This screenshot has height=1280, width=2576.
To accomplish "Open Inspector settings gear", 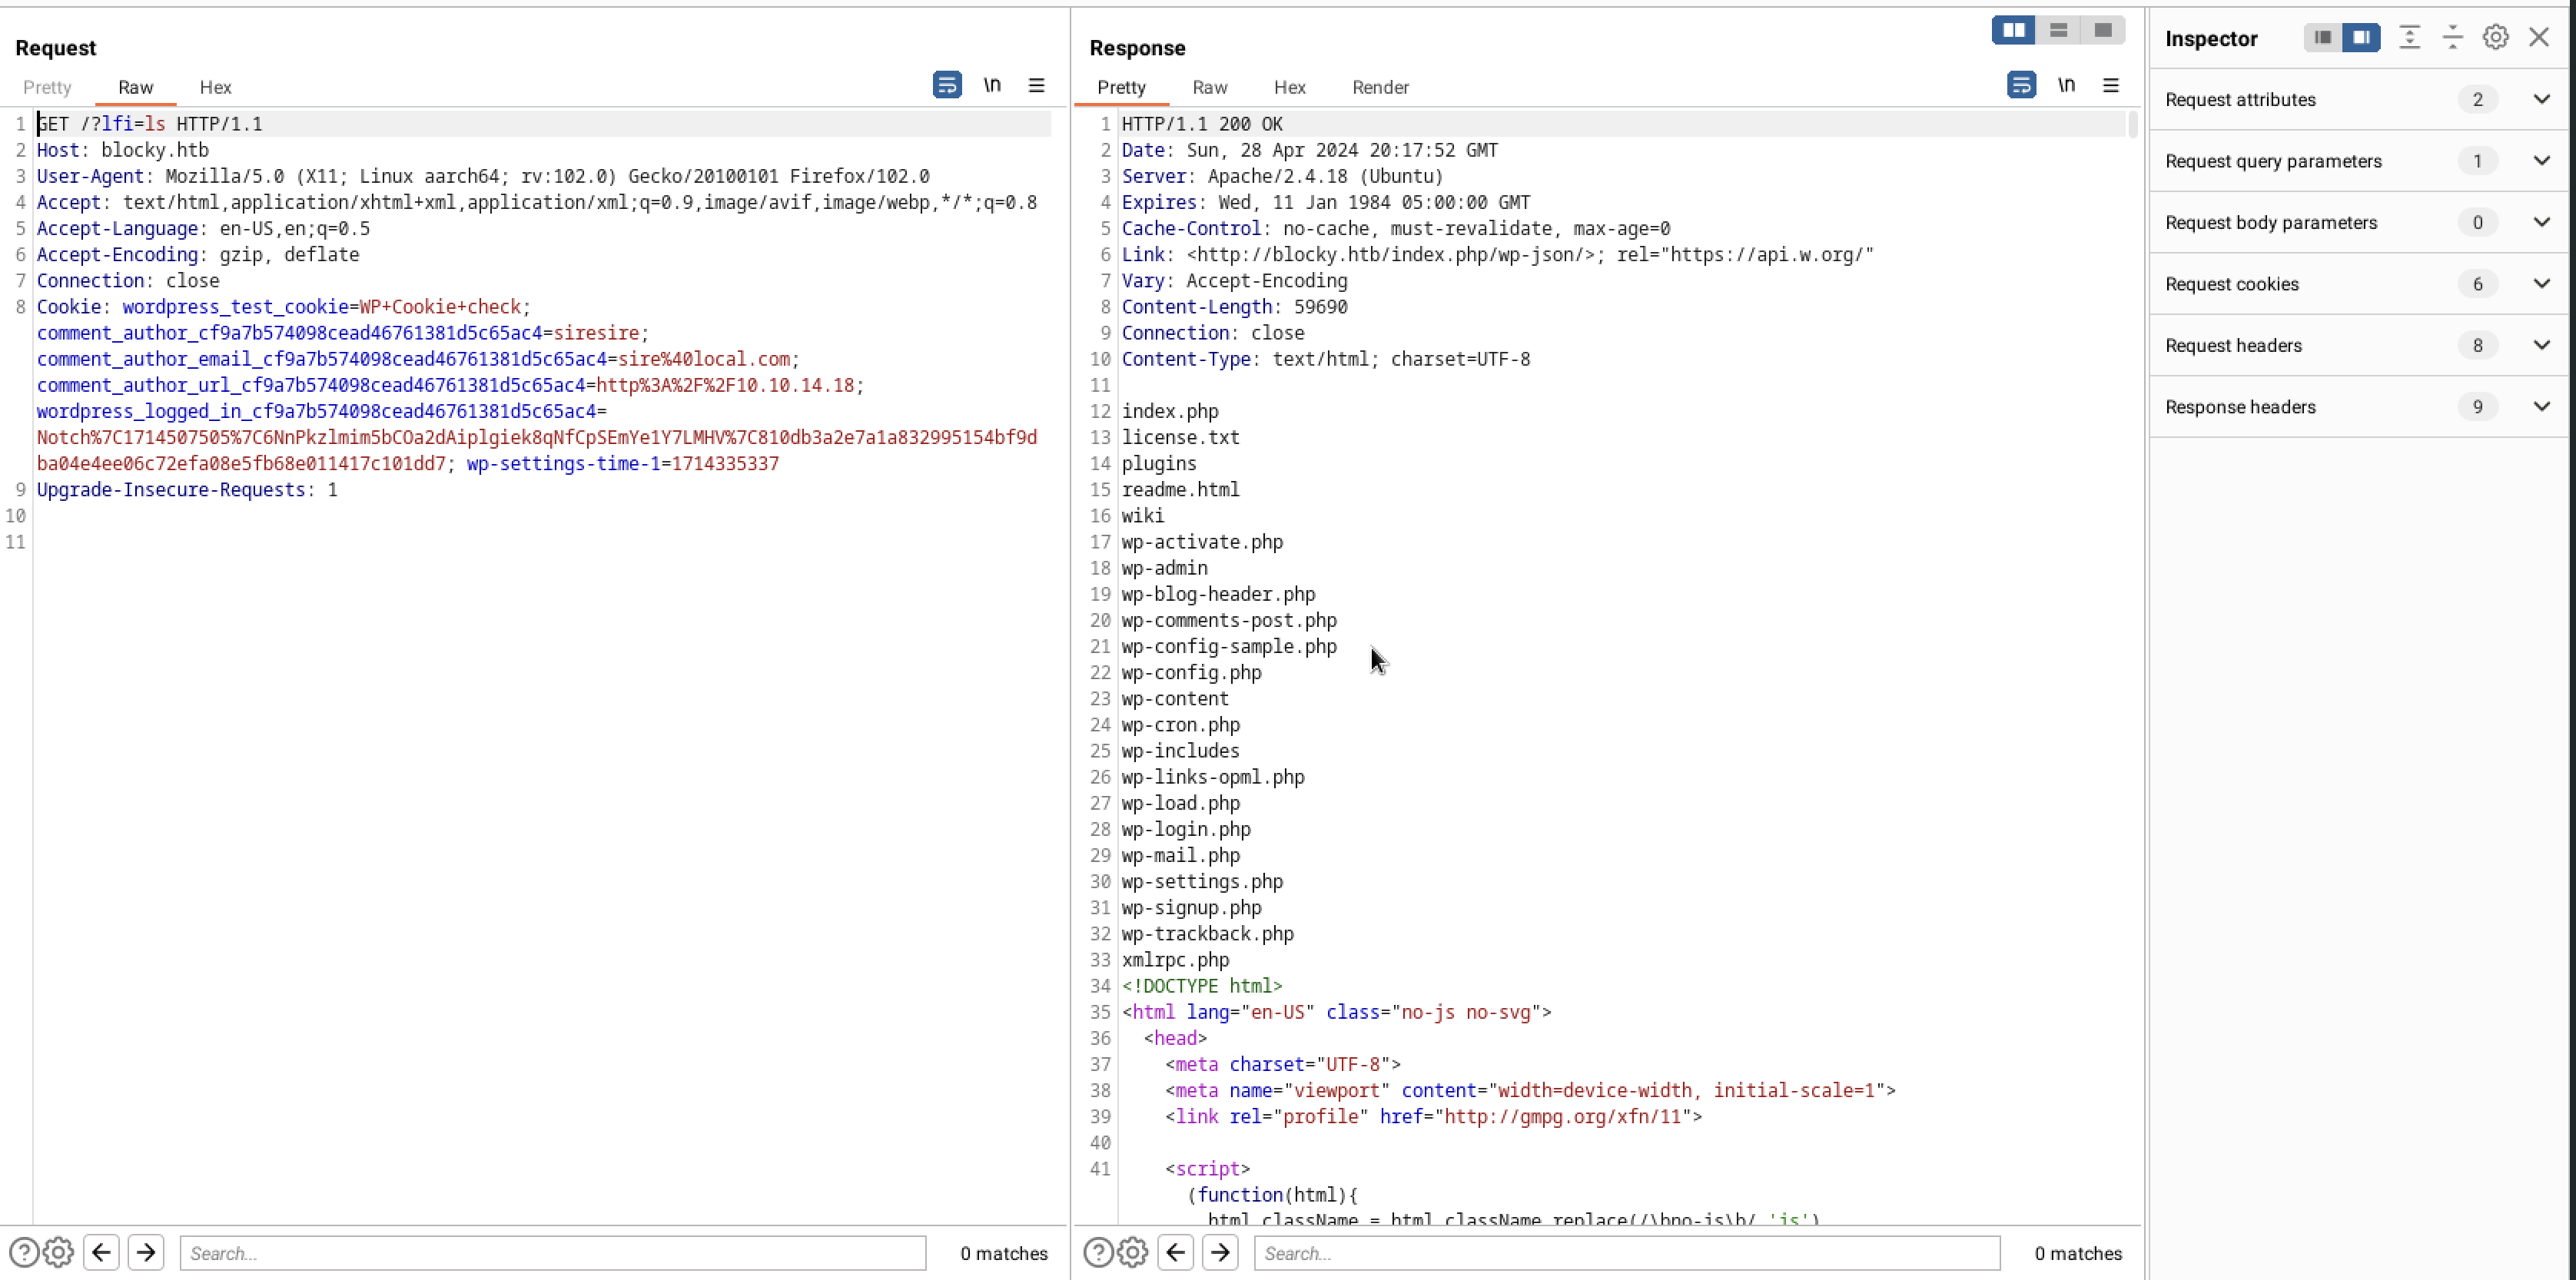I will click(2496, 38).
